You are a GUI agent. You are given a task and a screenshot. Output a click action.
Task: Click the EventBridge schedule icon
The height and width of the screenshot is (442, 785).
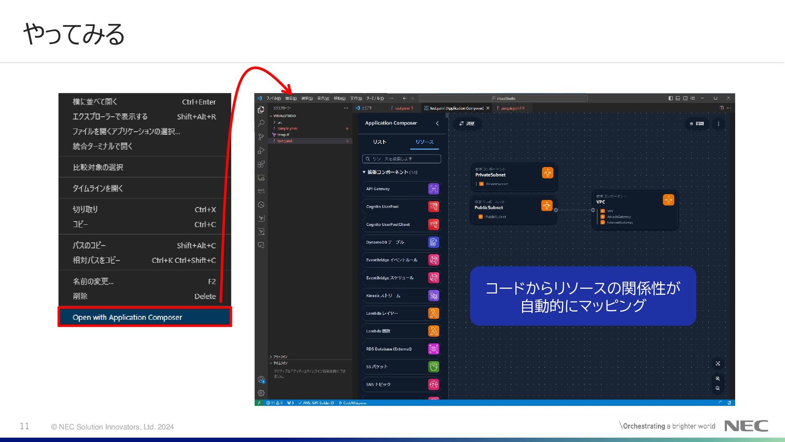(x=433, y=277)
